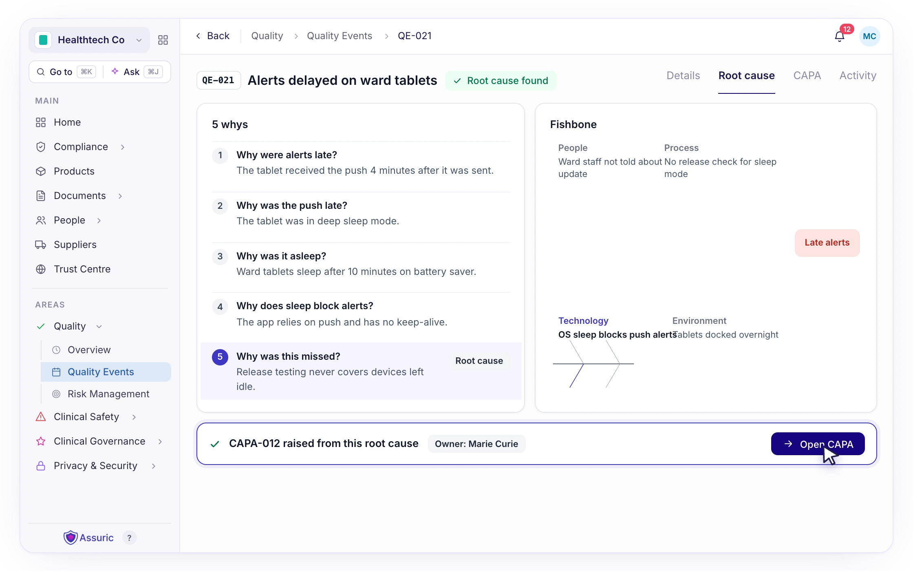Click the Clinical Governance star icon
Screen dimensions: 913x571
[x=41, y=441]
